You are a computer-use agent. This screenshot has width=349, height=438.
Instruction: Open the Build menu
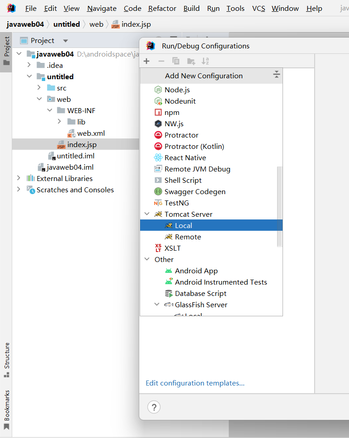[191, 9]
